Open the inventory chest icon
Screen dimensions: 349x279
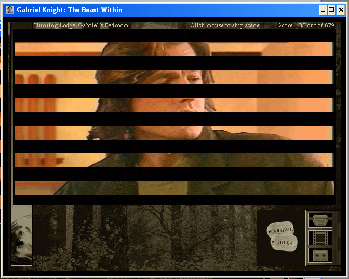point(320,220)
